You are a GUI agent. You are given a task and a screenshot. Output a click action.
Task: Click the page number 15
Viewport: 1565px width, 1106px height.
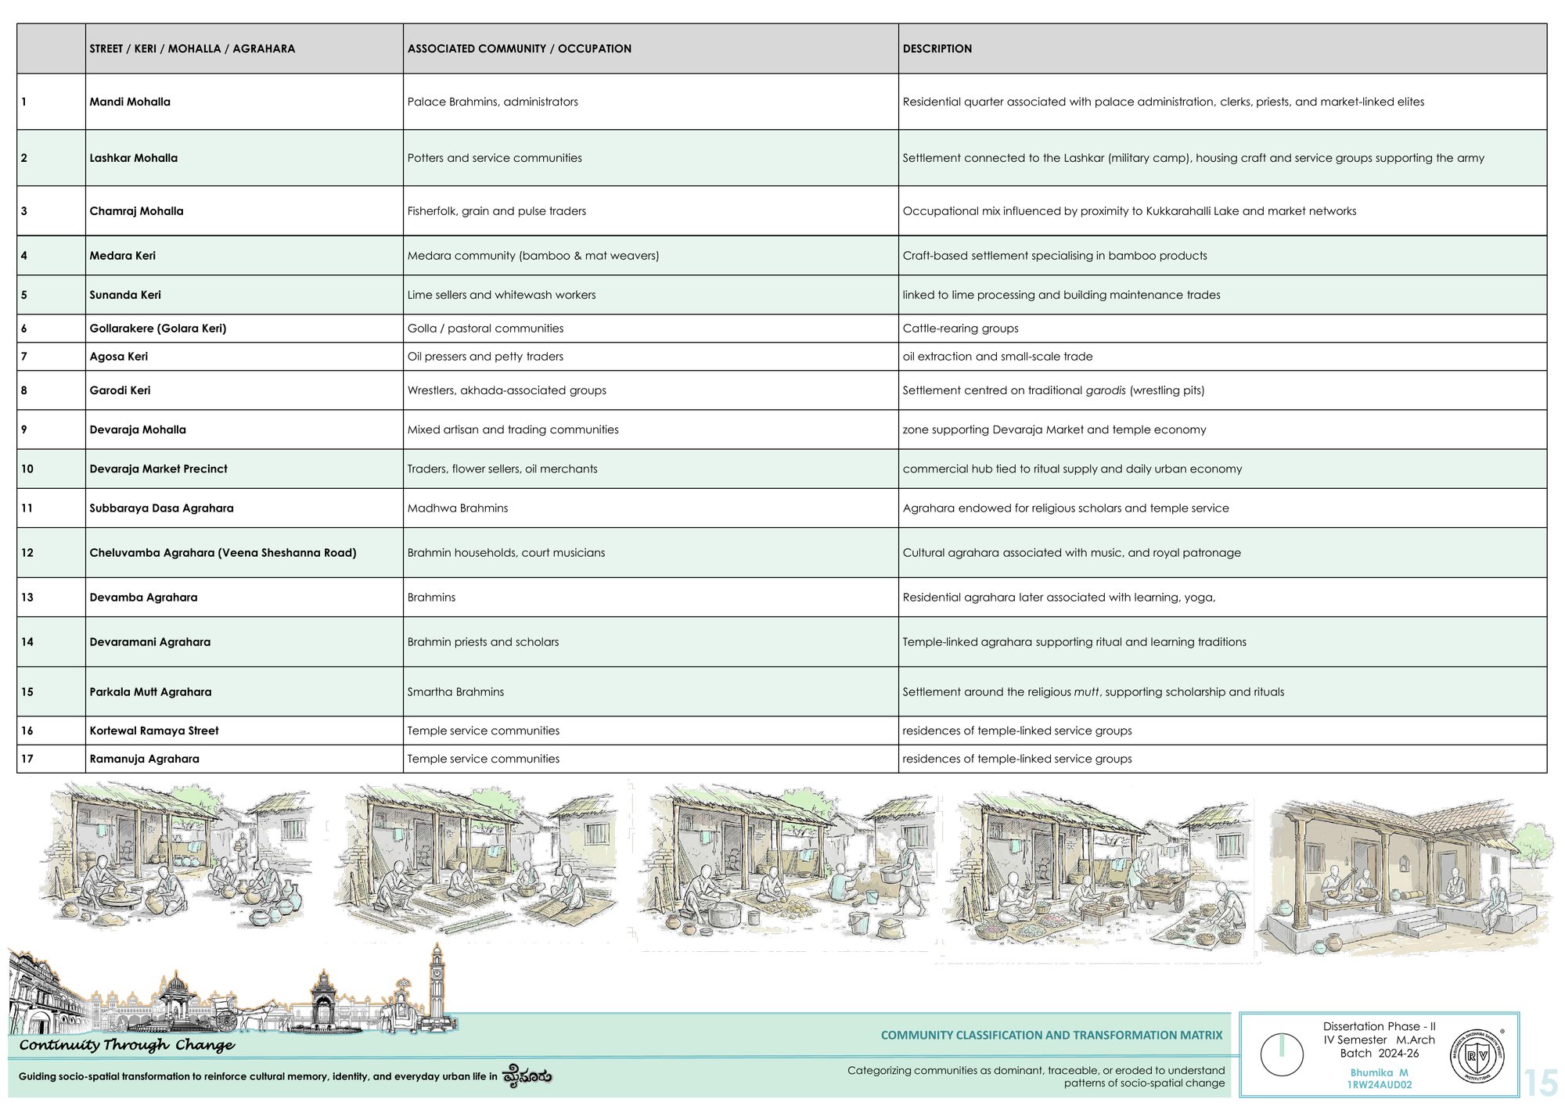point(1541,1083)
